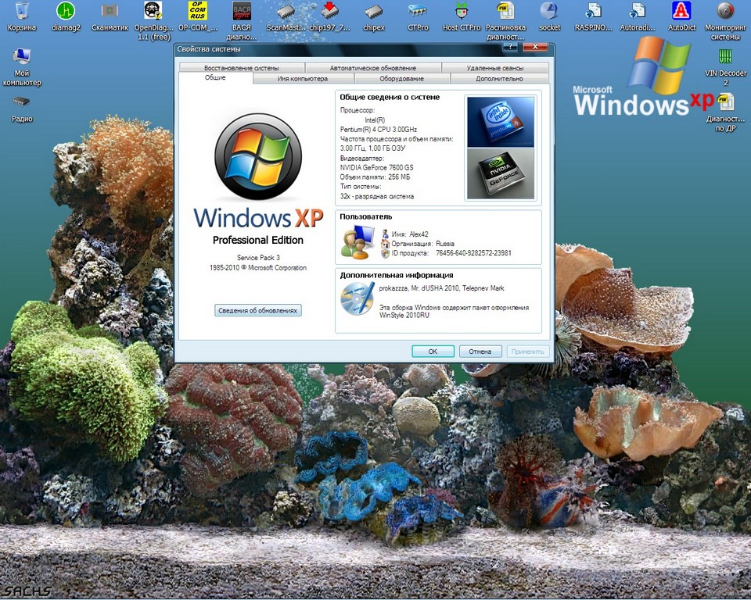Click Сведения об обновлениях button
The height and width of the screenshot is (600, 751).
click(x=257, y=310)
